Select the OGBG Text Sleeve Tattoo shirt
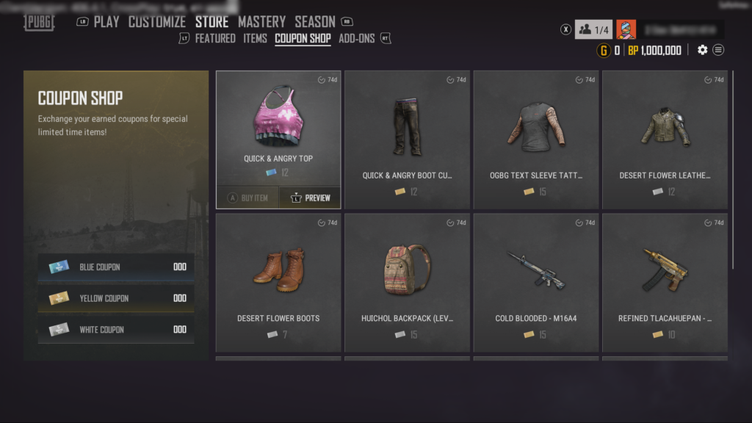The width and height of the screenshot is (752, 423). [535, 140]
